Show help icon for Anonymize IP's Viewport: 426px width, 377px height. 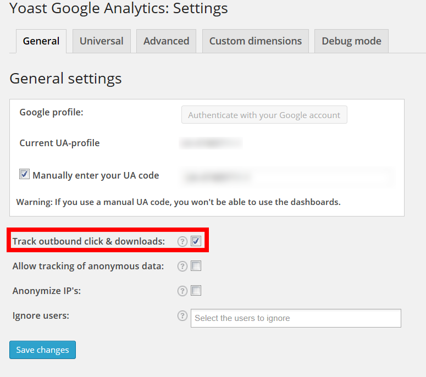pyautogui.click(x=182, y=291)
